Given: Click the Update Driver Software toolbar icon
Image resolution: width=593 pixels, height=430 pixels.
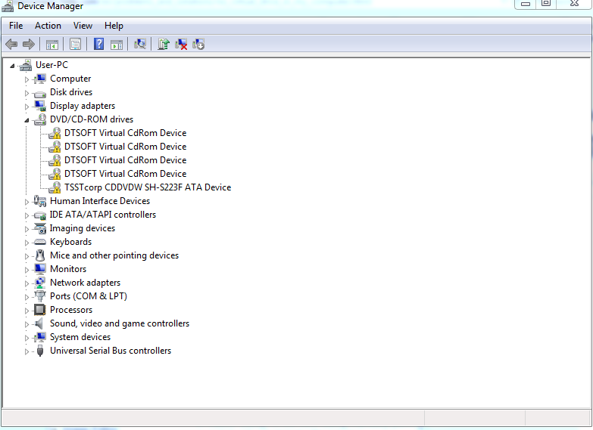Looking at the screenshot, I should 164,44.
